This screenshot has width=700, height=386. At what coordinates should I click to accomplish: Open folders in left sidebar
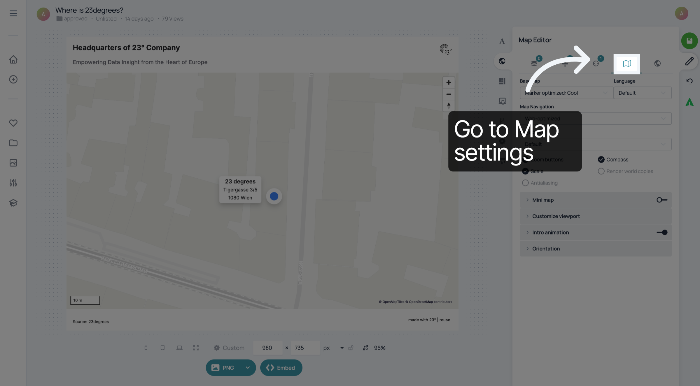click(x=13, y=143)
